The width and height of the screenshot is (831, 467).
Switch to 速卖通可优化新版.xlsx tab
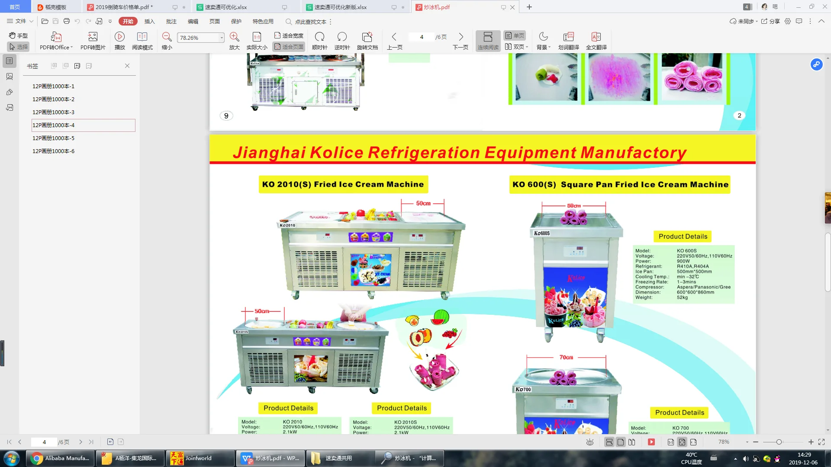tap(356, 7)
